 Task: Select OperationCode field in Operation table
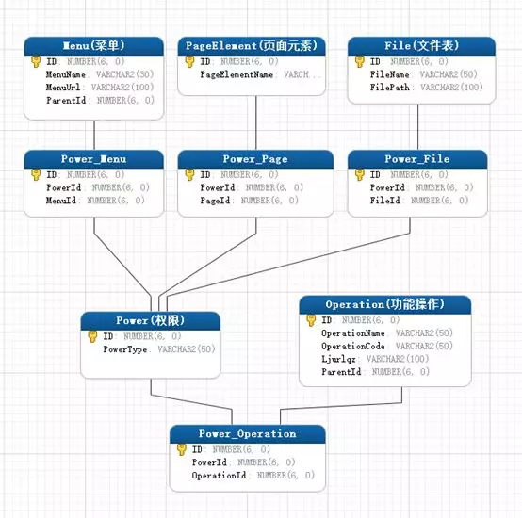387,347
